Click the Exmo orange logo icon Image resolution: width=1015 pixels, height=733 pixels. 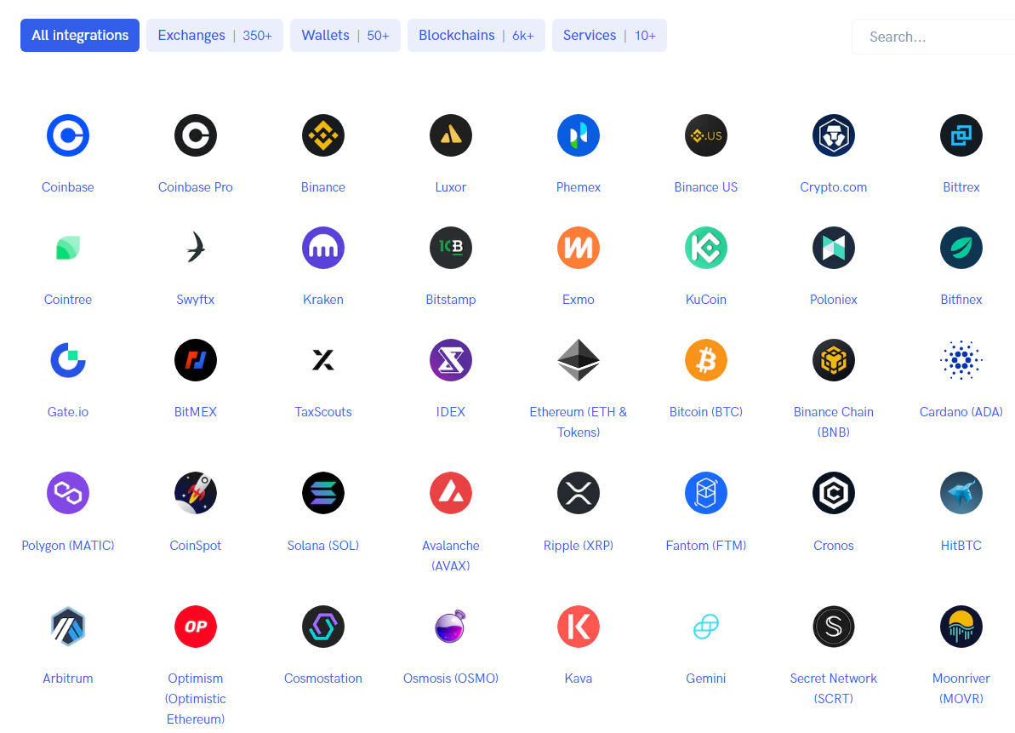click(x=578, y=248)
